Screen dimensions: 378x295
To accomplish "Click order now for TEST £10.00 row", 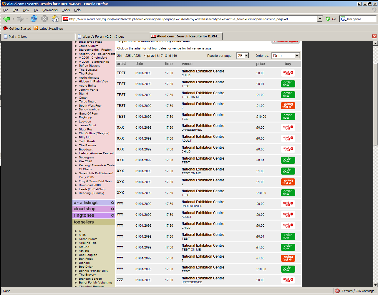I will click(288, 117).
